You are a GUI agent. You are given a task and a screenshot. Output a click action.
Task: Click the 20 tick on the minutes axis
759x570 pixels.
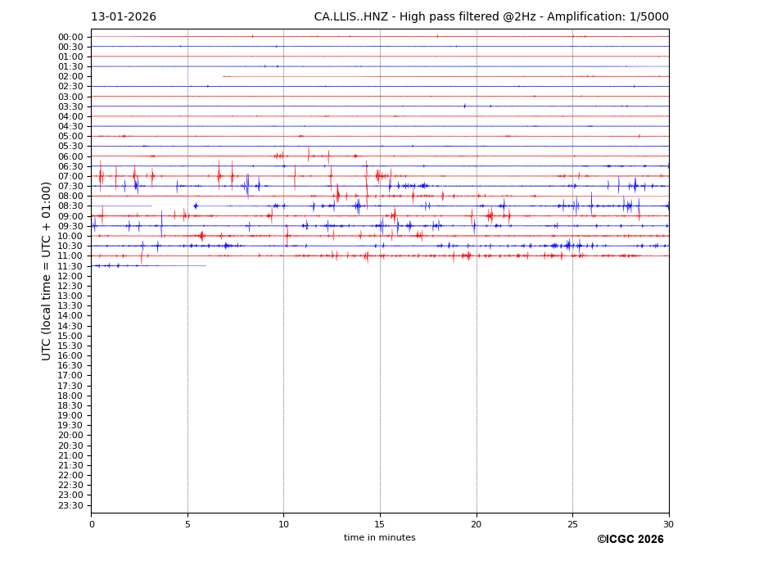(477, 524)
